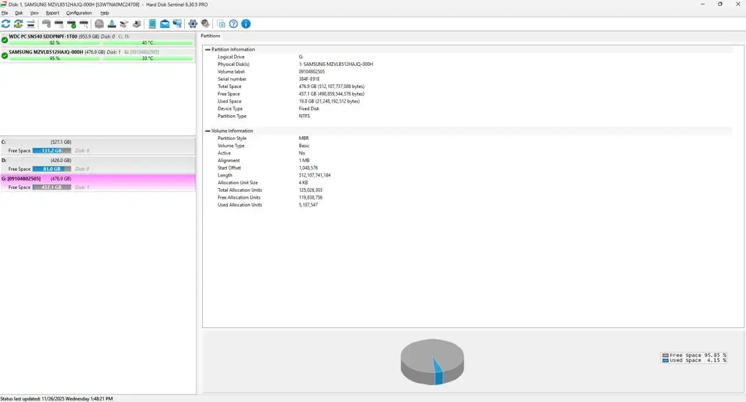The height and width of the screenshot is (402, 746).
Task: Click the D: drive free space bar
Action: [52, 169]
